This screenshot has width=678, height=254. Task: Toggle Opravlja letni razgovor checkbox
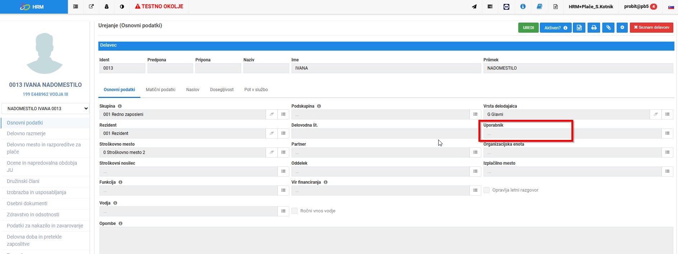(486, 190)
